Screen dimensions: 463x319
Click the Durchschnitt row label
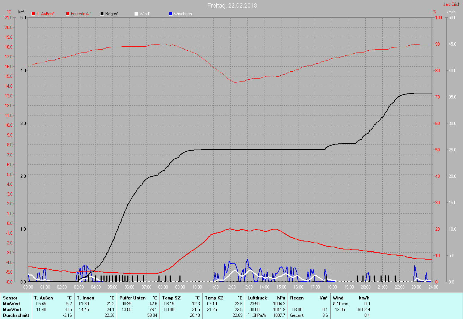[x=16, y=315]
